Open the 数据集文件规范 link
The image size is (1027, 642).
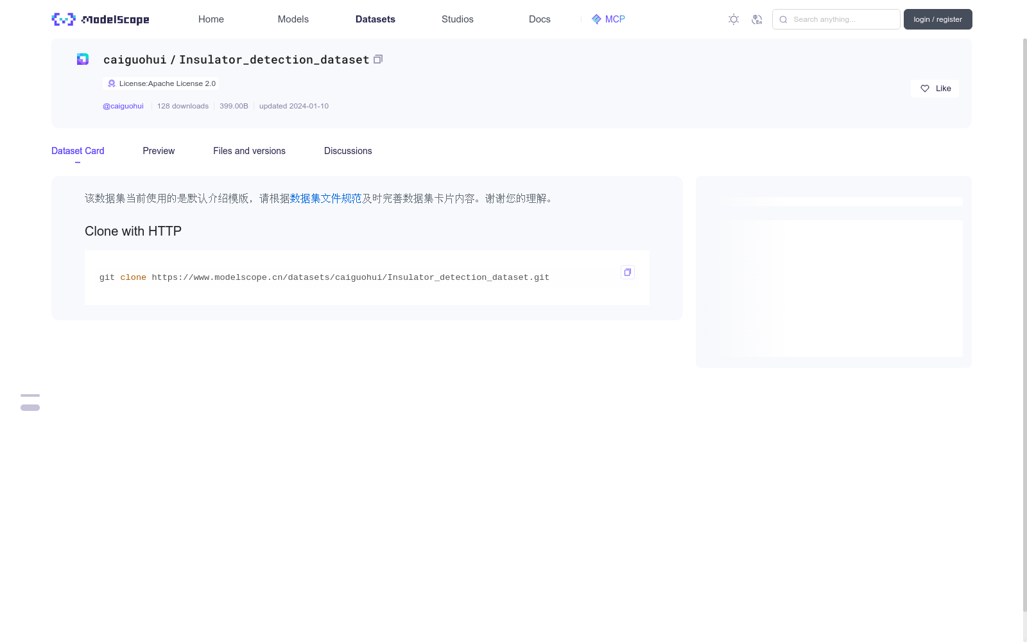click(326, 198)
